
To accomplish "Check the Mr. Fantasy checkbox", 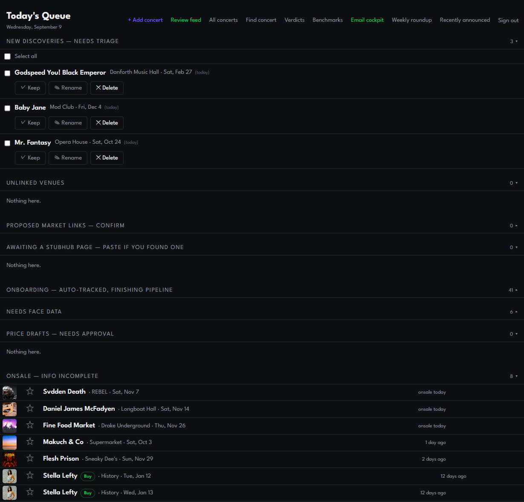I will [7, 143].
